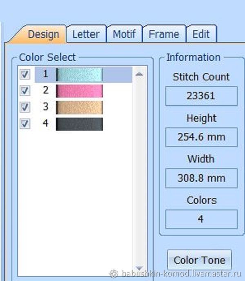This screenshot has width=245, height=281.
Task: Open the Motif tab
Action: (125, 34)
